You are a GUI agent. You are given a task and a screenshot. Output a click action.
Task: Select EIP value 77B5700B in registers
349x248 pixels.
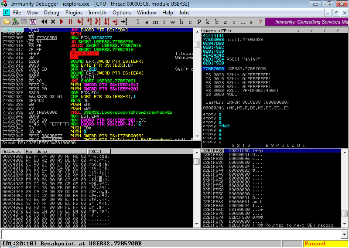tap(213, 69)
